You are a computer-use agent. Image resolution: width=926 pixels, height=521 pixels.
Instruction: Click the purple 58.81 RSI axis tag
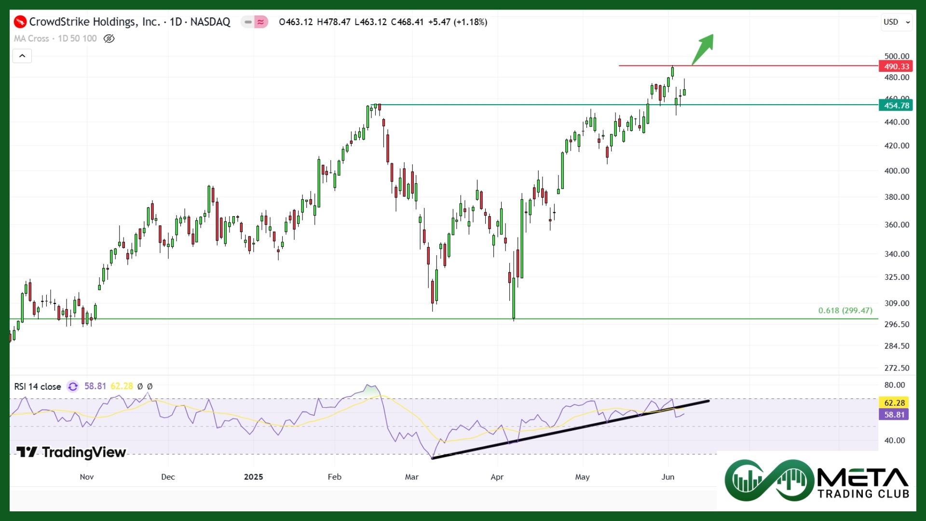click(894, 415)
